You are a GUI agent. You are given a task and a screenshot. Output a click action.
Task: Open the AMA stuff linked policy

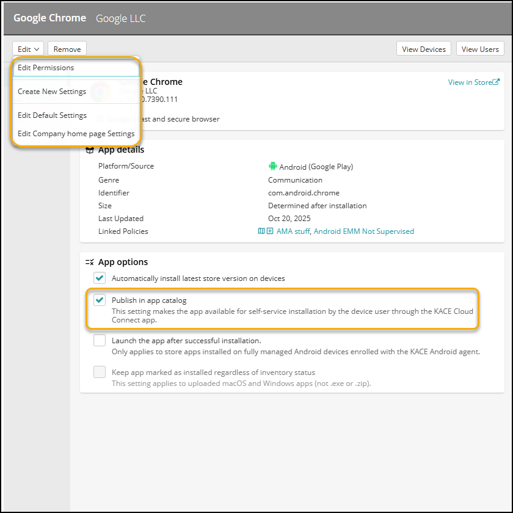coord(293,231)
